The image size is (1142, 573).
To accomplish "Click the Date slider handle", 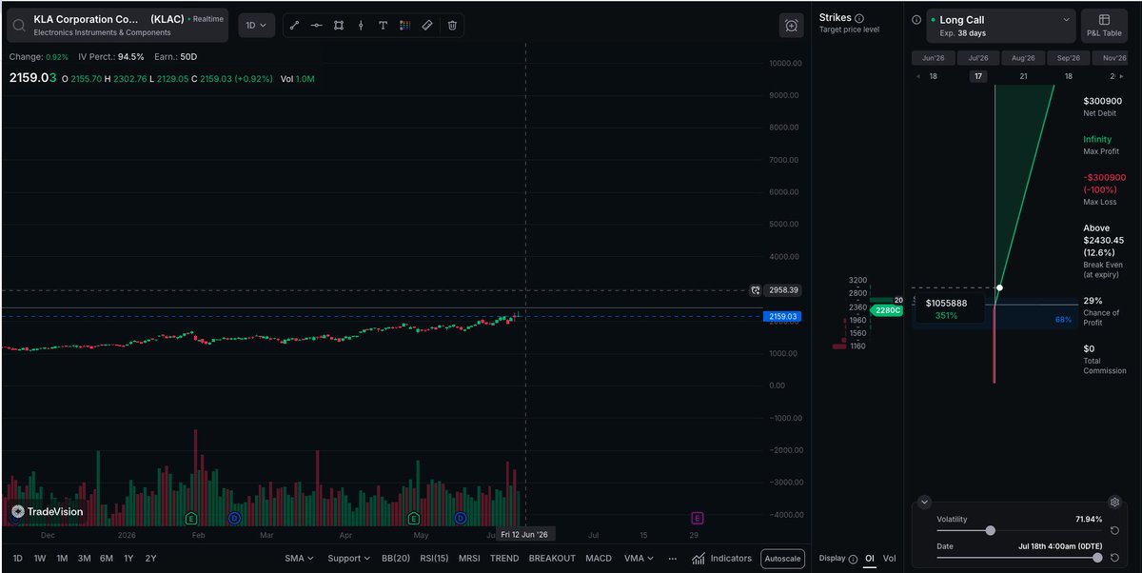I will pos(1097,558).
